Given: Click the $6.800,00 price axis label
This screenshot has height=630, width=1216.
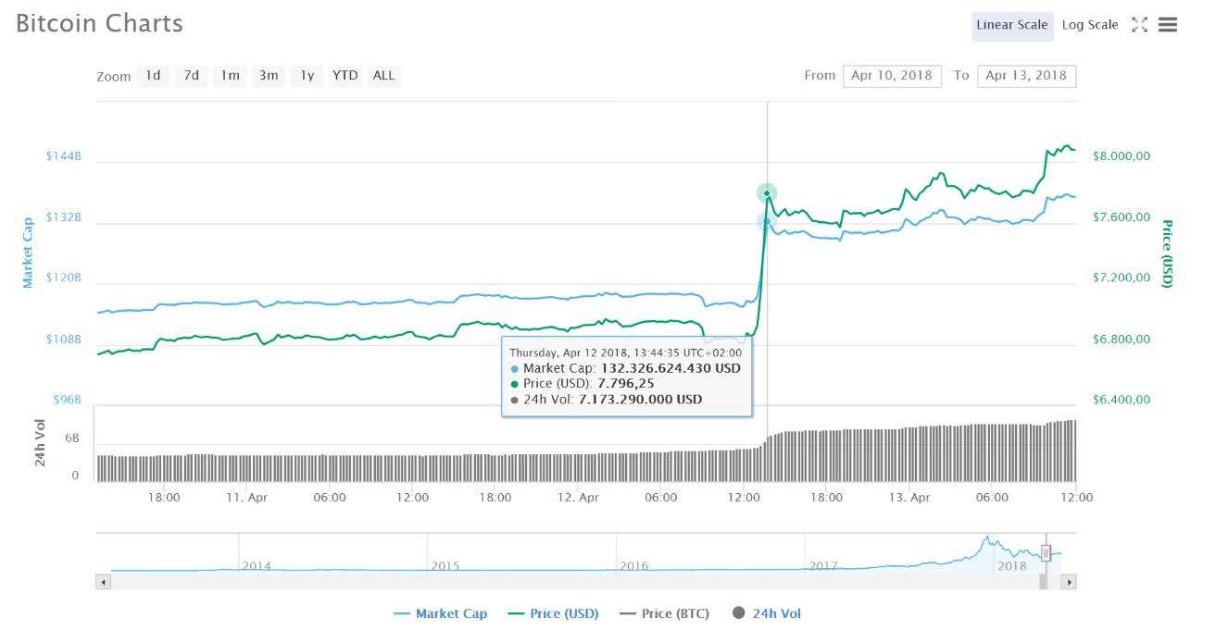Looking at the screenshot, I should [1120, 340].
